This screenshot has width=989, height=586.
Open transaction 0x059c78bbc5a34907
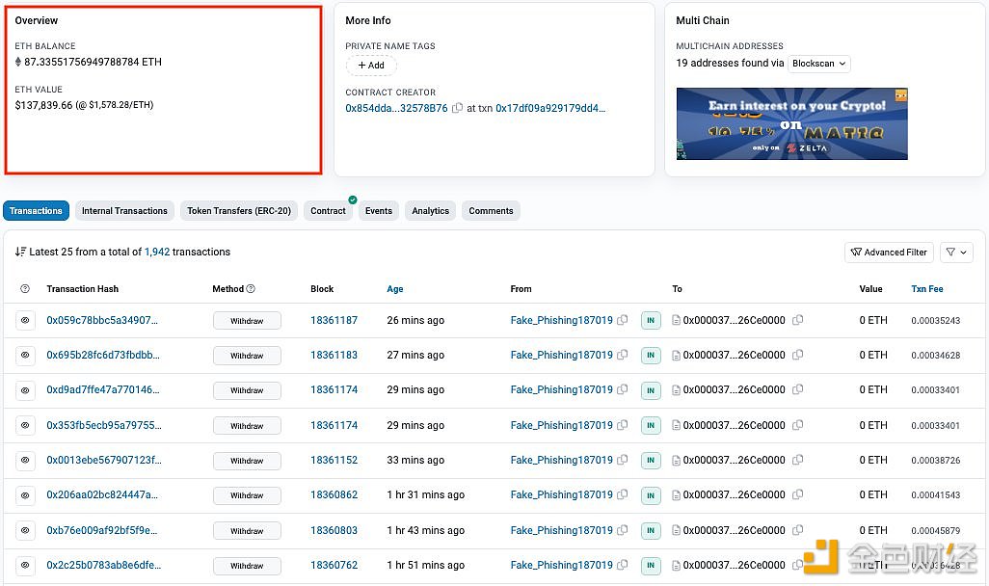point(102,320)
